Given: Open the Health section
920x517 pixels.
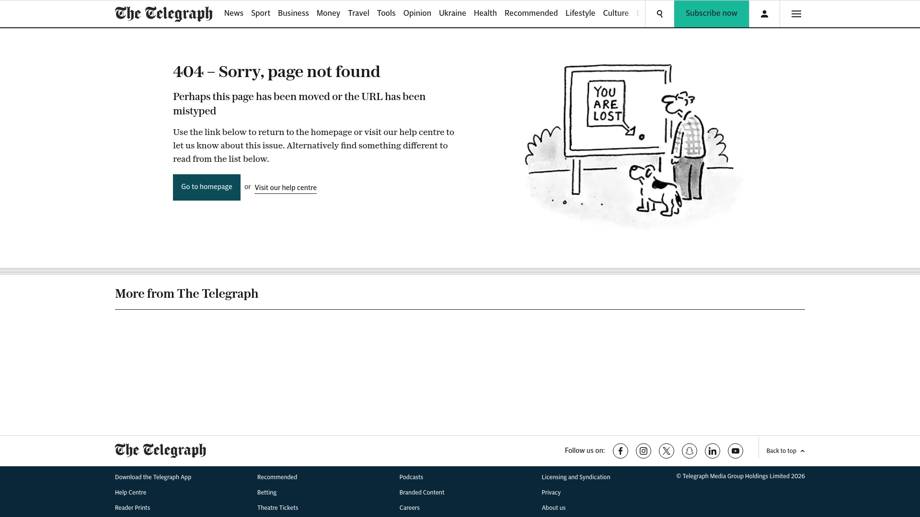Looking at the screenshot, I should 485,13.
